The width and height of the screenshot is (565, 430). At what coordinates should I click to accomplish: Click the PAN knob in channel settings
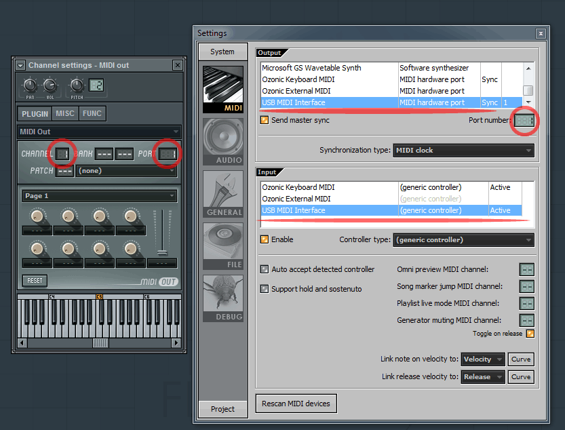pyautogui.click(x=30, y=85)
